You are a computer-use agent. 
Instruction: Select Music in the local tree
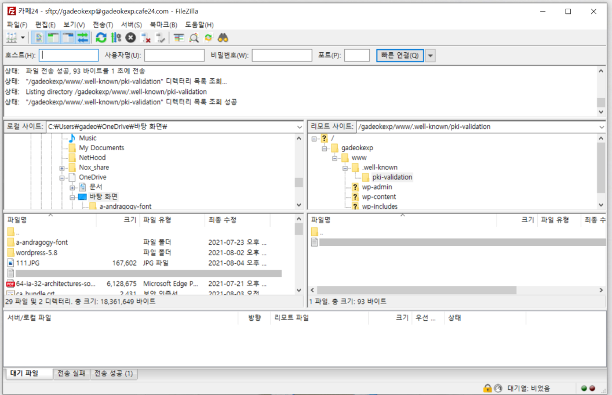88,138
